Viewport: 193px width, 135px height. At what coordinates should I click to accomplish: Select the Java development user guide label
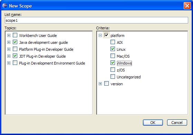44,42
